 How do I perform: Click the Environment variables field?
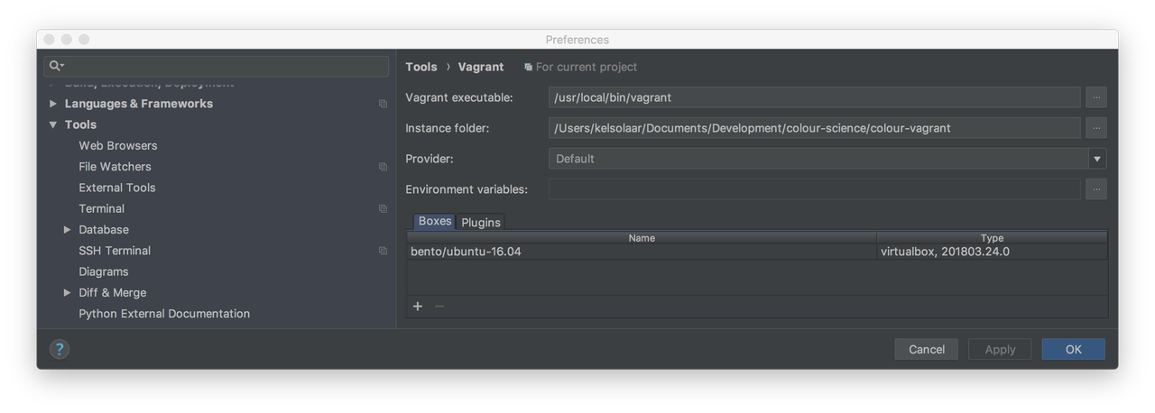[815, 189]
